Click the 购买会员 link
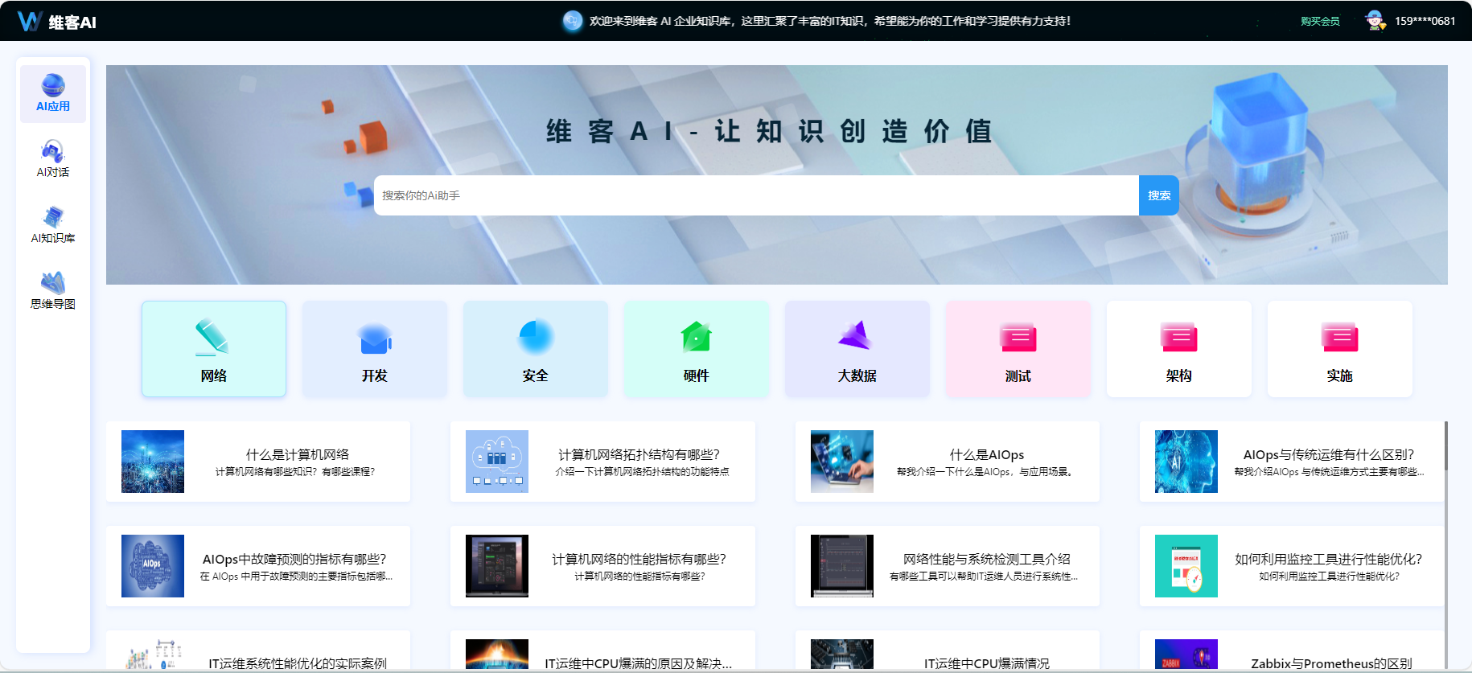 coord(1320,22)
